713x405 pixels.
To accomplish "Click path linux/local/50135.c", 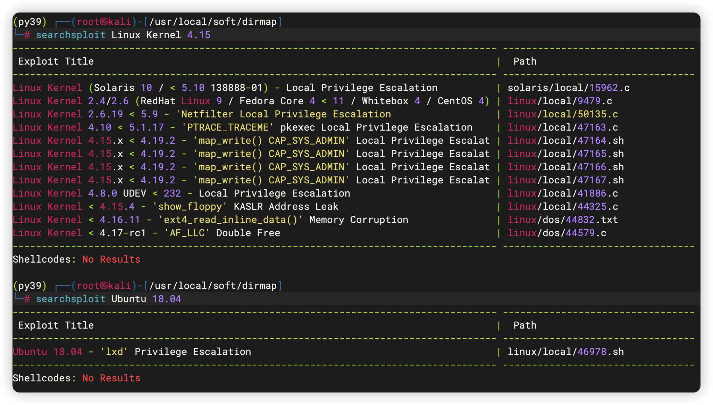I will [563, 114].
